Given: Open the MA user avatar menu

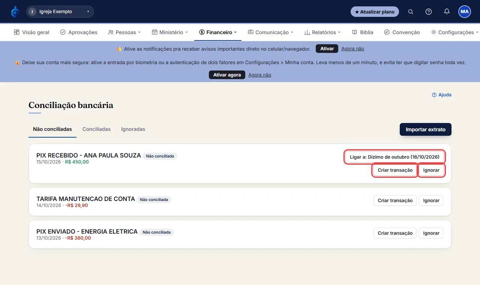Looking at the screenshot, I should [x=465, y=12].
